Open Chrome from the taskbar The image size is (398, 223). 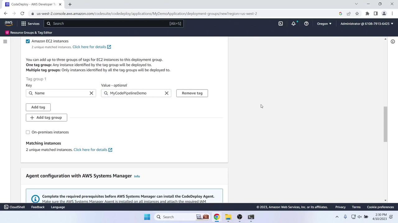pos(217,217)
